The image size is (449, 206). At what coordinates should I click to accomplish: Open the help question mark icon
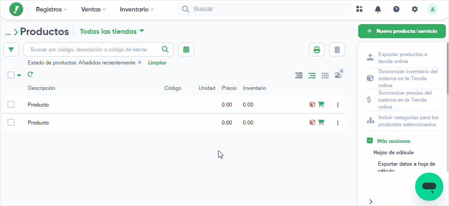396,9
